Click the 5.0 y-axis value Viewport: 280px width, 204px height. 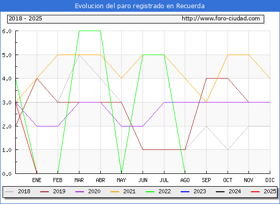pyautogui.click(x=7, y=55)
